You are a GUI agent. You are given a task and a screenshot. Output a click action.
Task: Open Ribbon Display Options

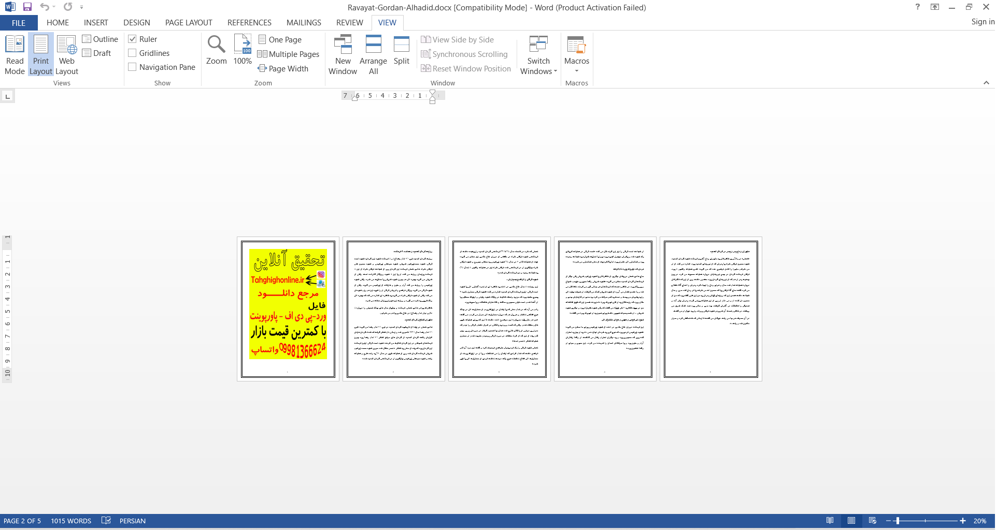pyautogui.click(x=935, y=7)
